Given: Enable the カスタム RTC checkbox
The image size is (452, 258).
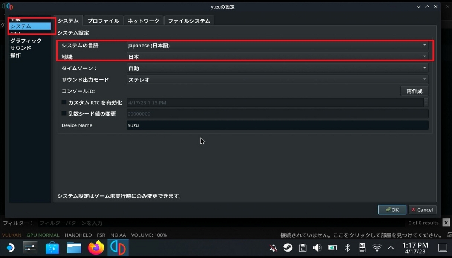Looking at the screenshot, I should click(x=64, y=102).
